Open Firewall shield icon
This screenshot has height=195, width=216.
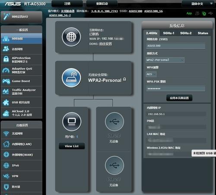(6, 187)
